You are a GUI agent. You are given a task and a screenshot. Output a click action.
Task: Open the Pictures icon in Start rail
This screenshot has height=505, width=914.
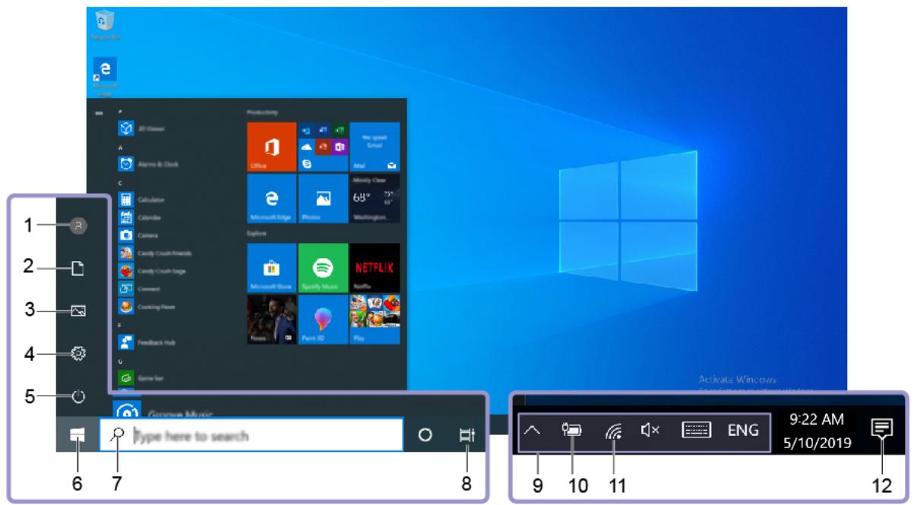tap(77, 310)
